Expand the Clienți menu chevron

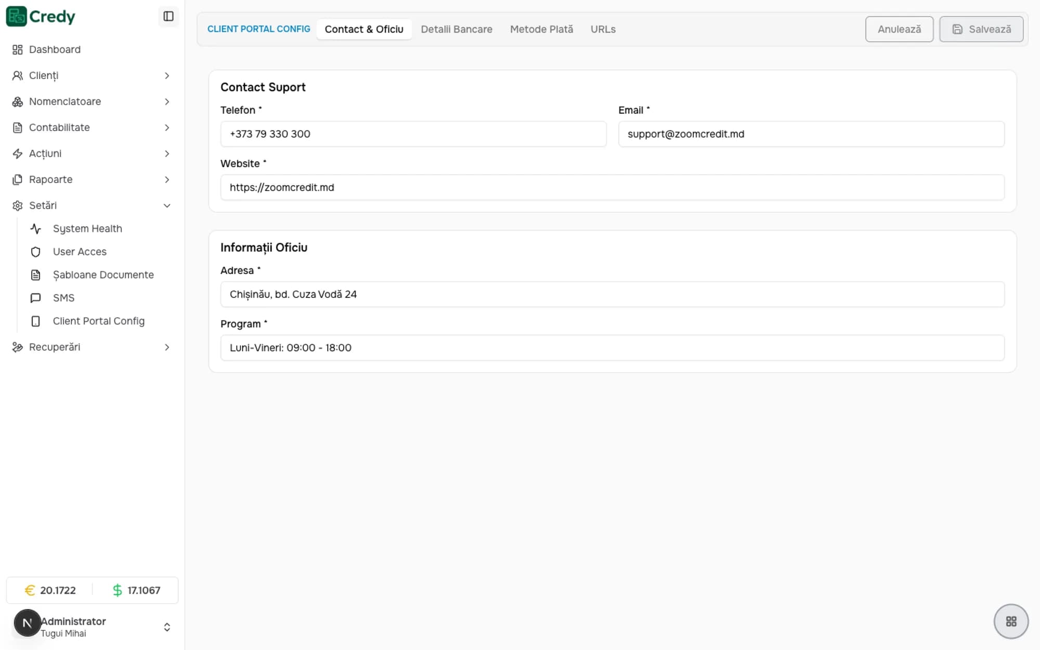pyautogui.click(x=167, y=75)
